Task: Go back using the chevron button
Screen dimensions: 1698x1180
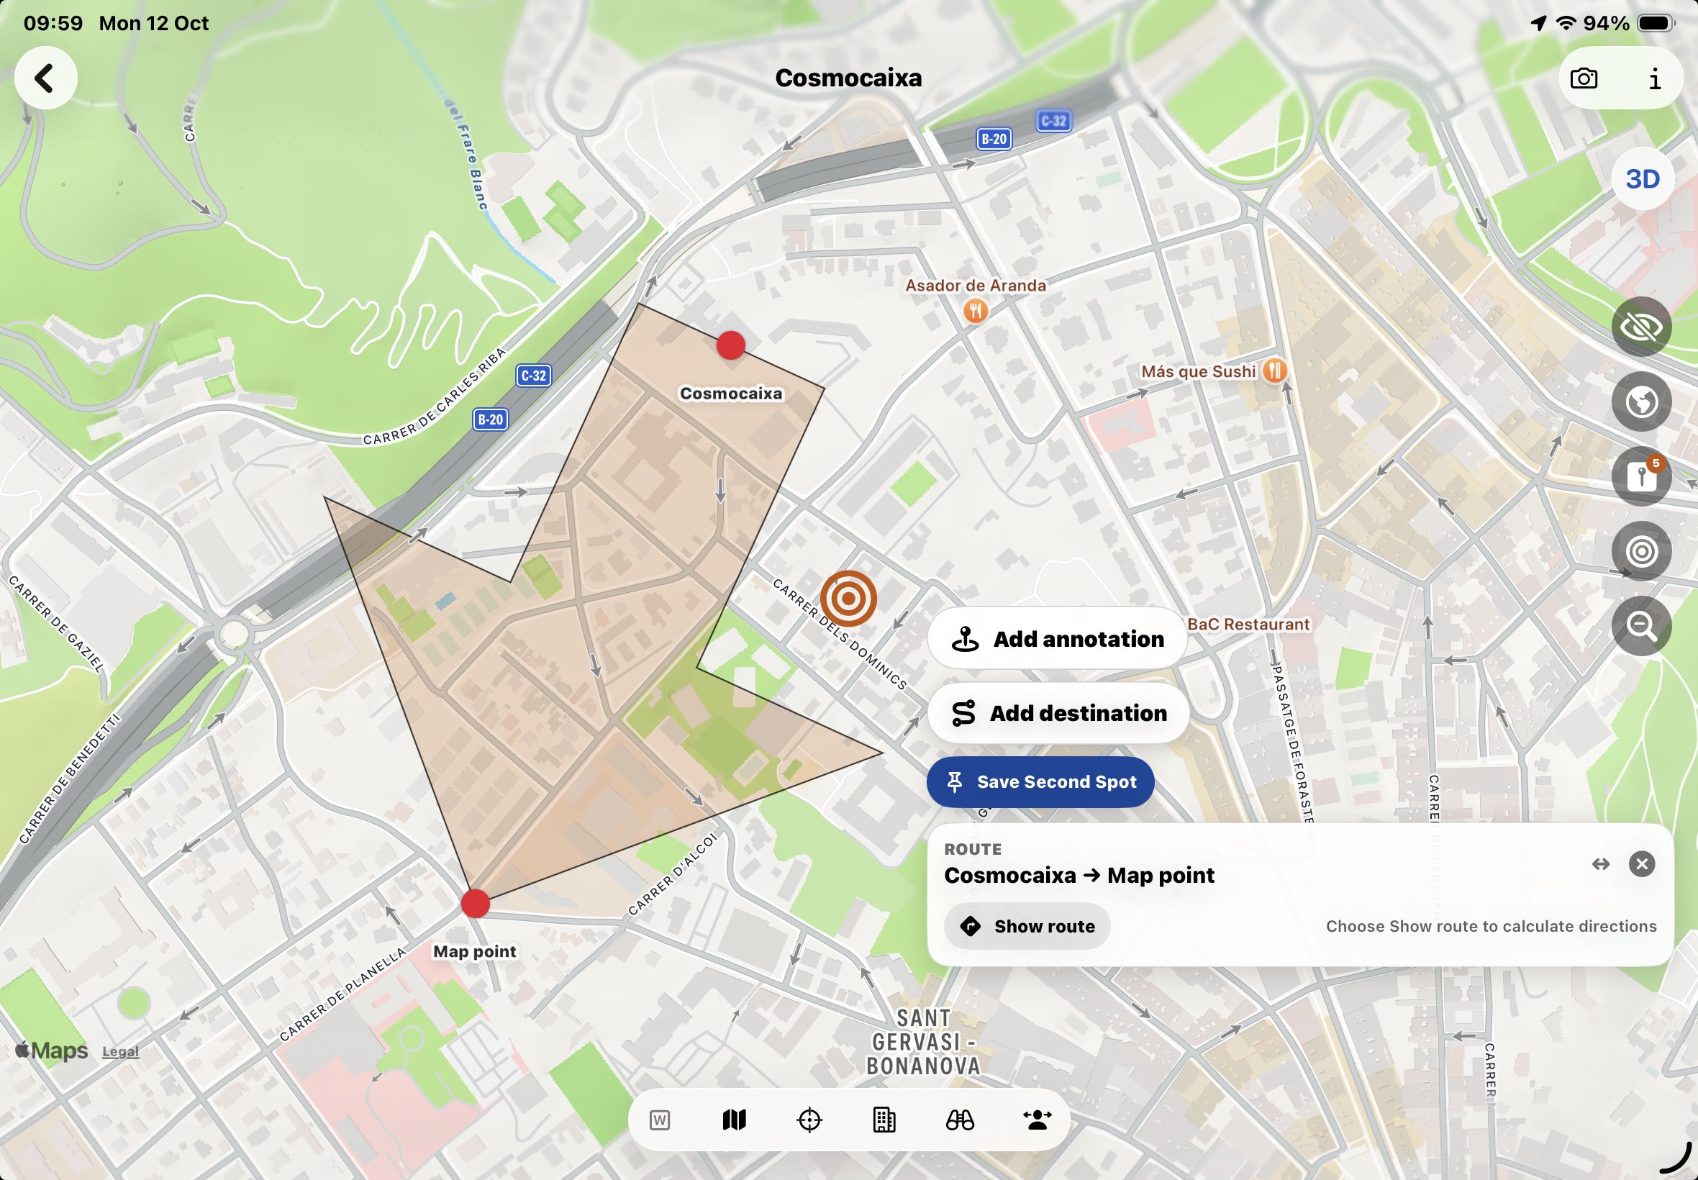Action: 46,78
